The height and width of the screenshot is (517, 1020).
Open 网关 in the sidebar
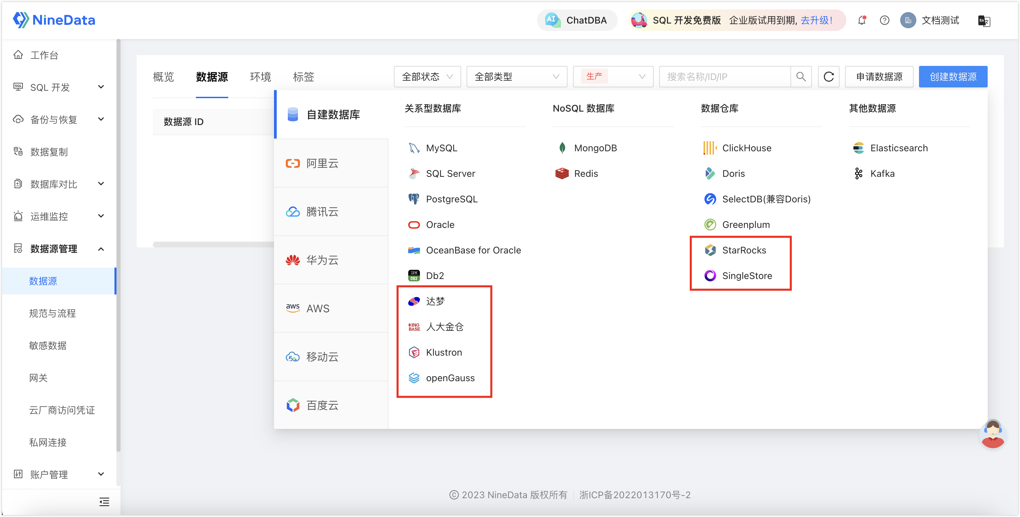click(x=38, y=378)
